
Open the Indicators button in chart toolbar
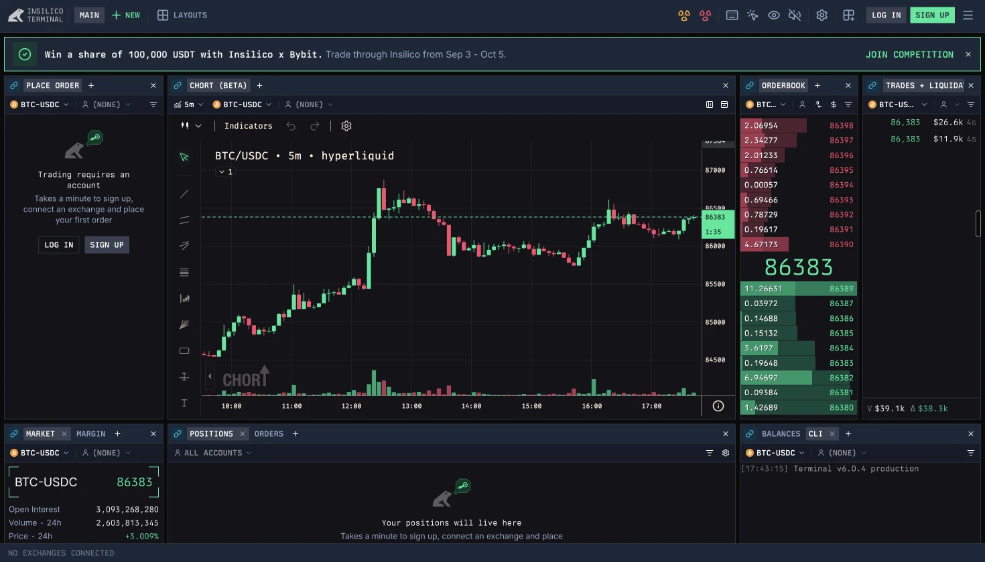249,126
